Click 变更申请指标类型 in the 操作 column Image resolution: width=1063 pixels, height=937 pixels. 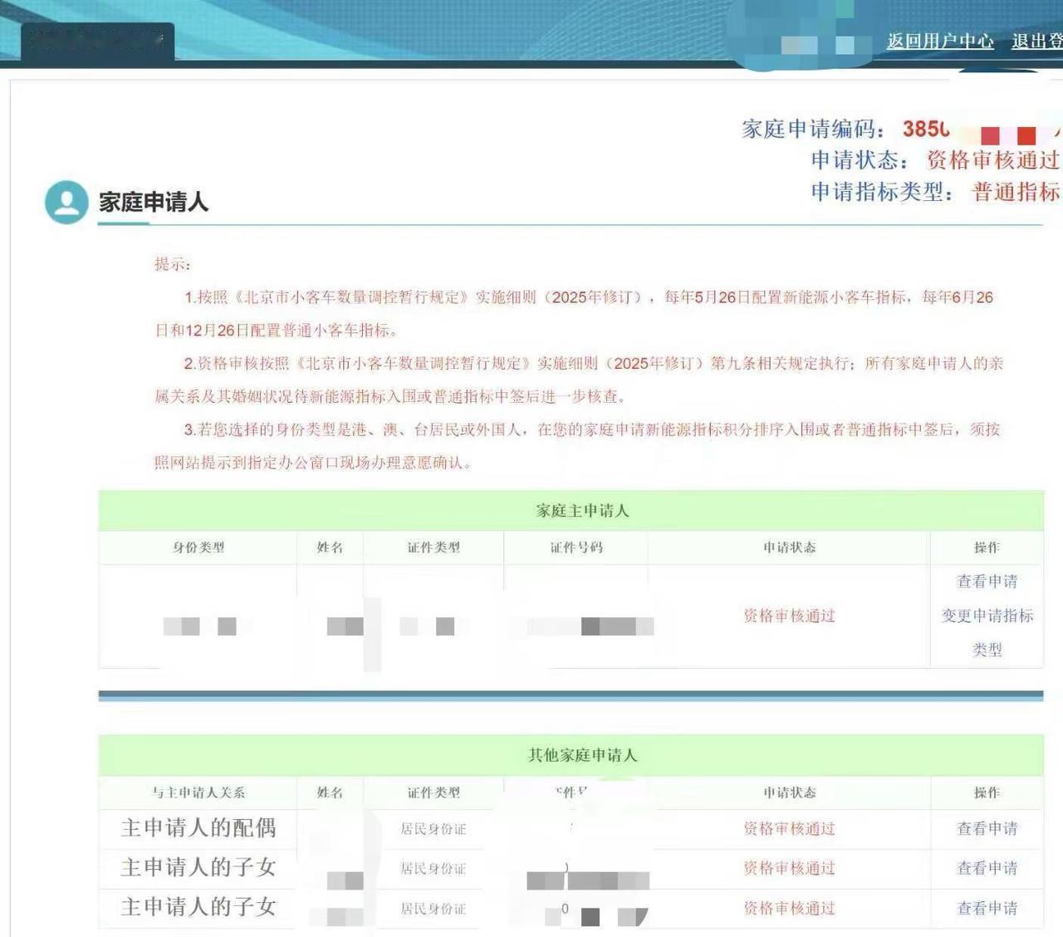(x=989, y=616)
